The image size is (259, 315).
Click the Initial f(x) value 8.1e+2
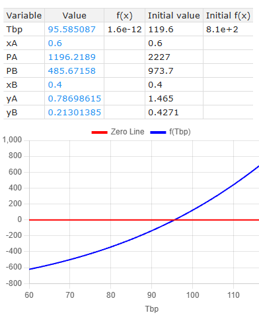click(x=222, y=29)
